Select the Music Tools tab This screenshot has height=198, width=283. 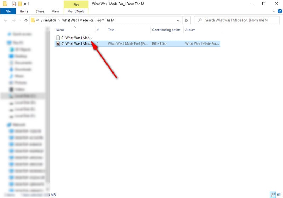76,11
